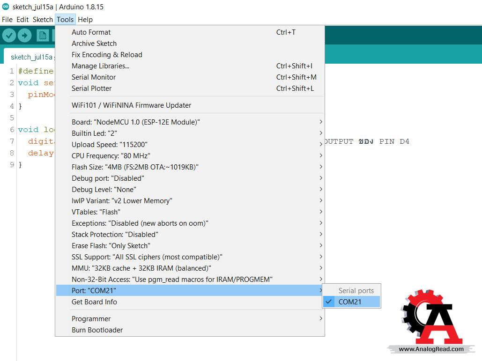Screen dimensions: 482x361
Task: Close the open Tools menu
Action: pyautogui.click(x=65, y=19)
